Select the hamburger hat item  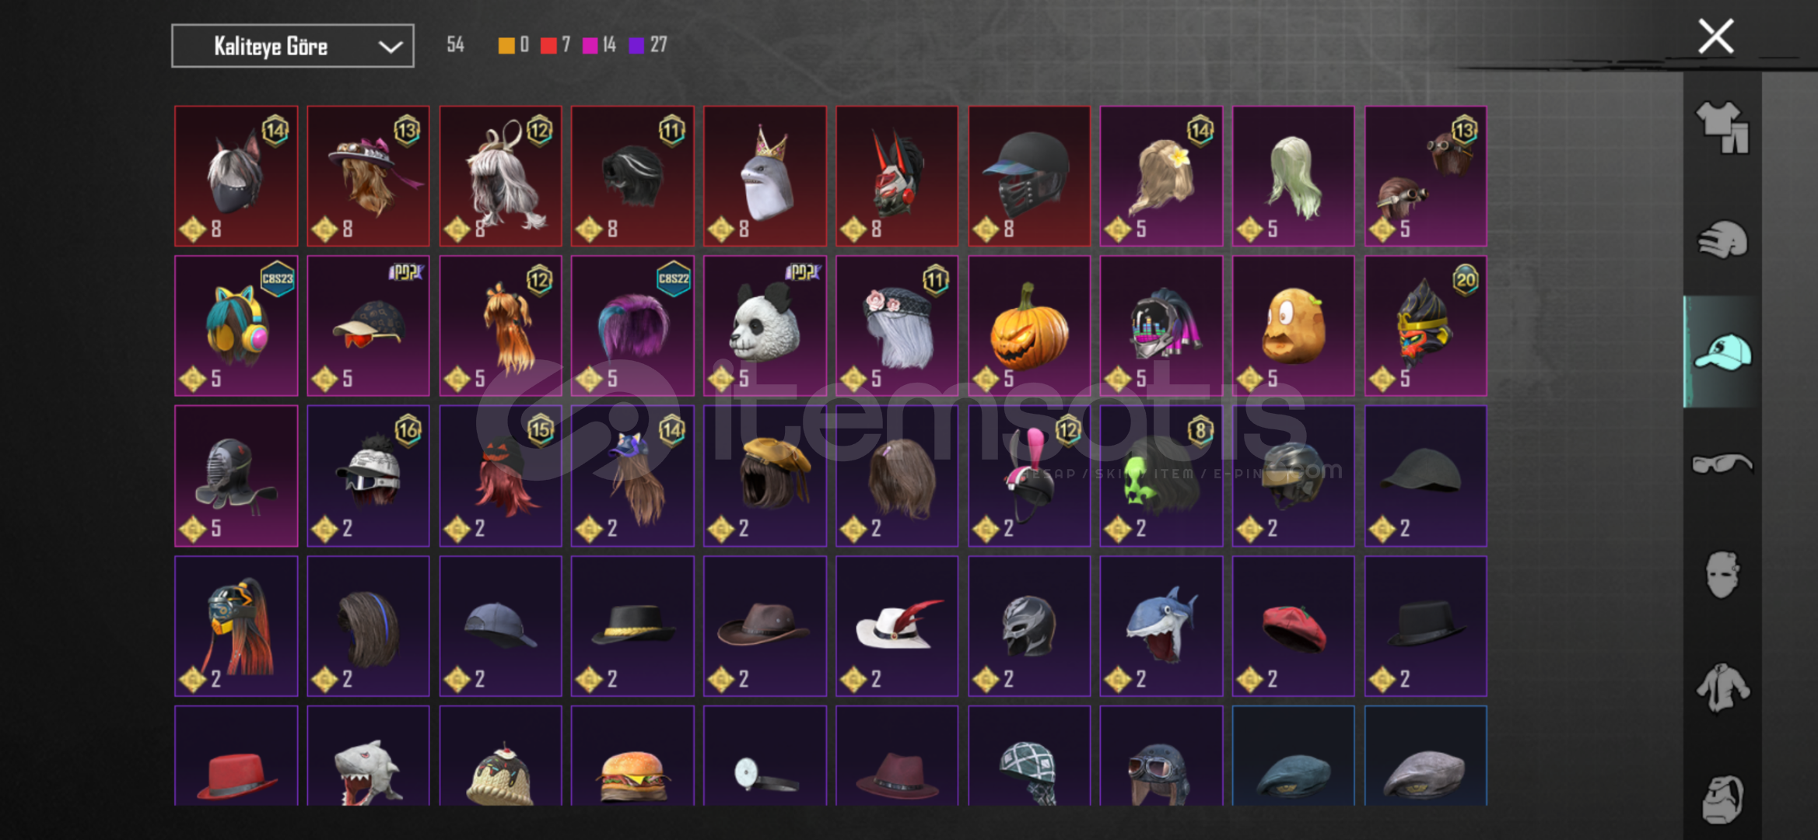[632, 756]
